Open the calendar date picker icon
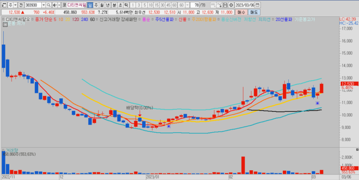The image size is (359, 180). click(258, 5)
